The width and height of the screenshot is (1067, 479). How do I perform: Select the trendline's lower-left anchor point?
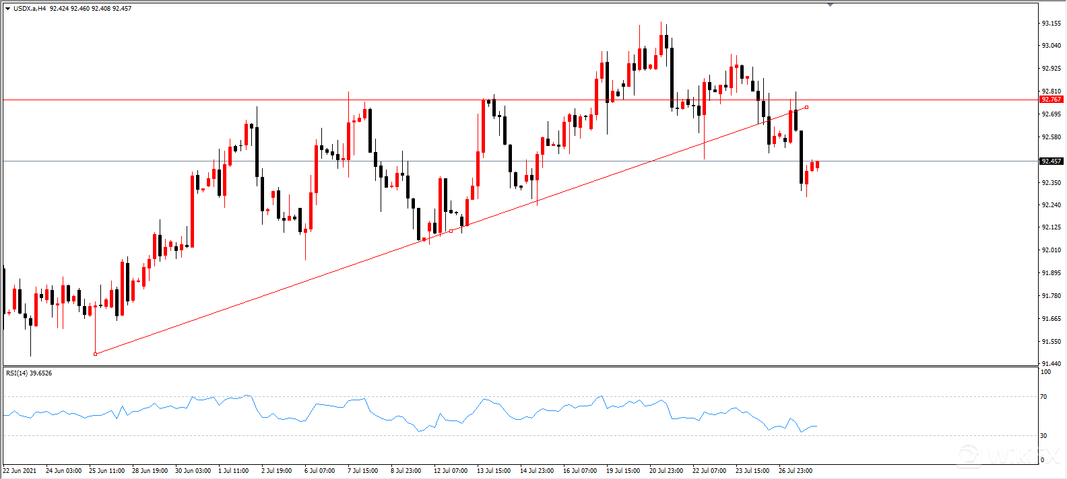[96, 354]
